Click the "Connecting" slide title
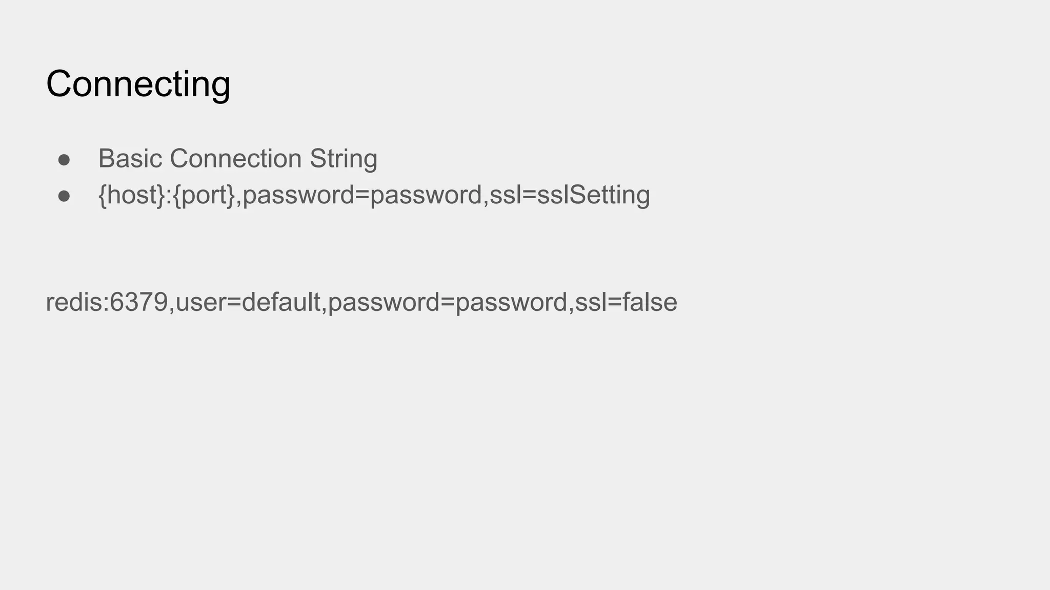 (138, 84)
